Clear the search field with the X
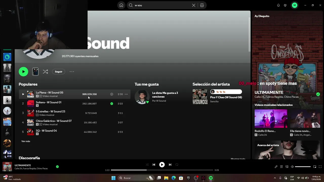 click(194, 5)
